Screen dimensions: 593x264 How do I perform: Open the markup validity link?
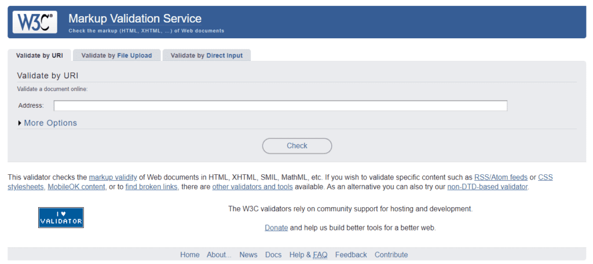(x=113, y=177)
